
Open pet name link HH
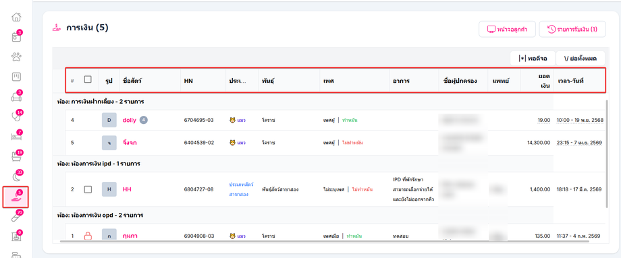pyautogui.click(x=127, y=189)
